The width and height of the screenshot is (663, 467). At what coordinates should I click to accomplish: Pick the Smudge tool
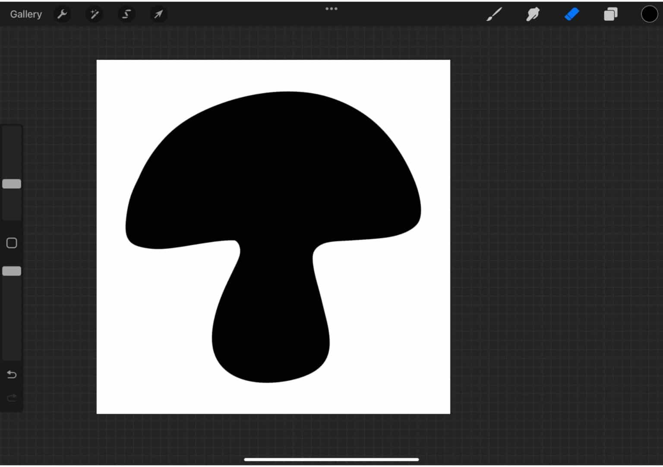532,14
